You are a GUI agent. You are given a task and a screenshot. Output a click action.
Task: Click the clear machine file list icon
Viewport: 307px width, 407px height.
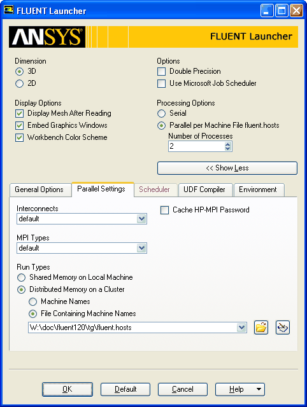coord(283,328)
